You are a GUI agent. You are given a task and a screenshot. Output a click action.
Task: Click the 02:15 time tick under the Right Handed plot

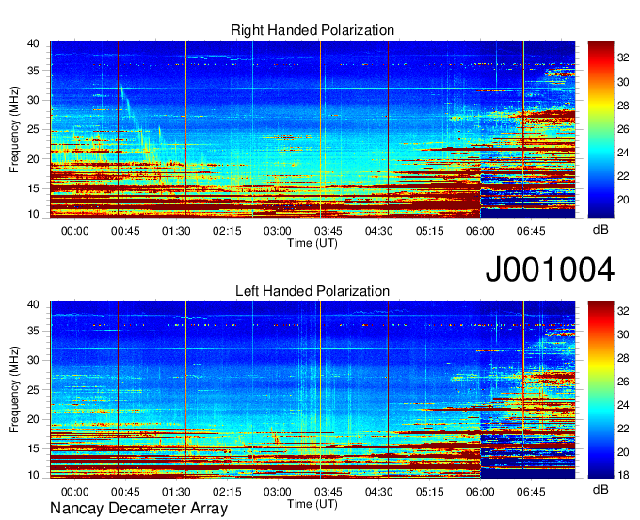227,231
